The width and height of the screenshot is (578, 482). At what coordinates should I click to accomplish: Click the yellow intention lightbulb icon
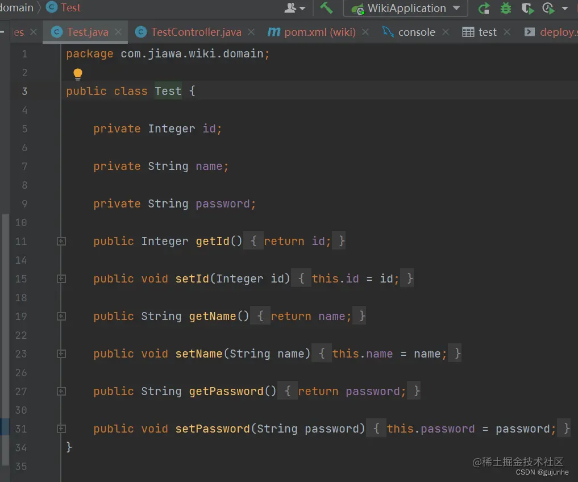click(x=77, y=74)
